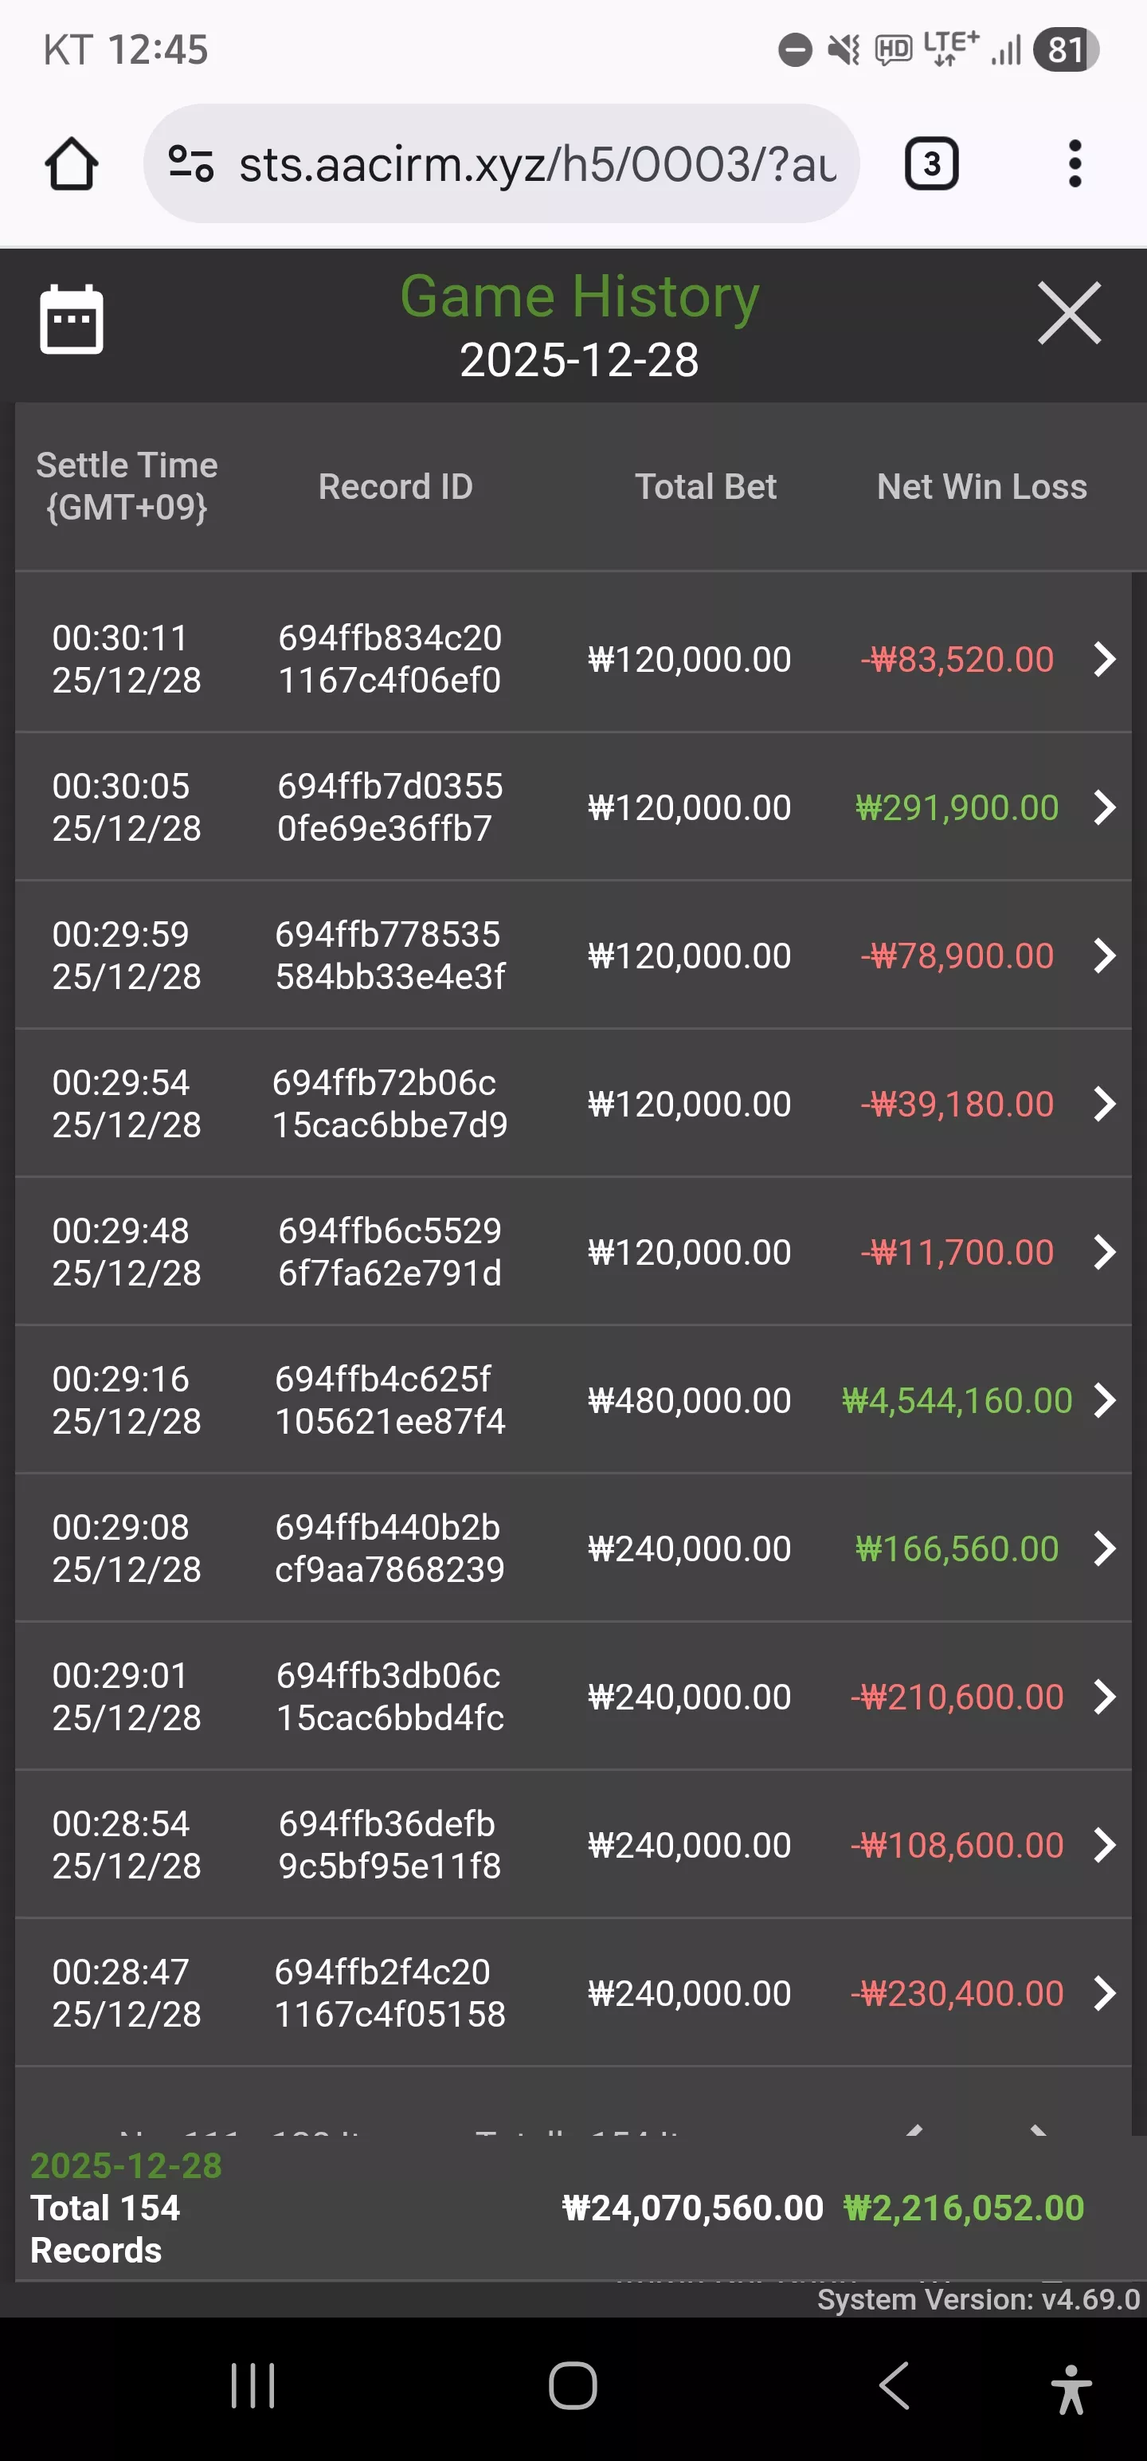Select record ID 694ffb72b06c15cac6bbe7d9
1147x2461 pixels.
(390, 1104)
